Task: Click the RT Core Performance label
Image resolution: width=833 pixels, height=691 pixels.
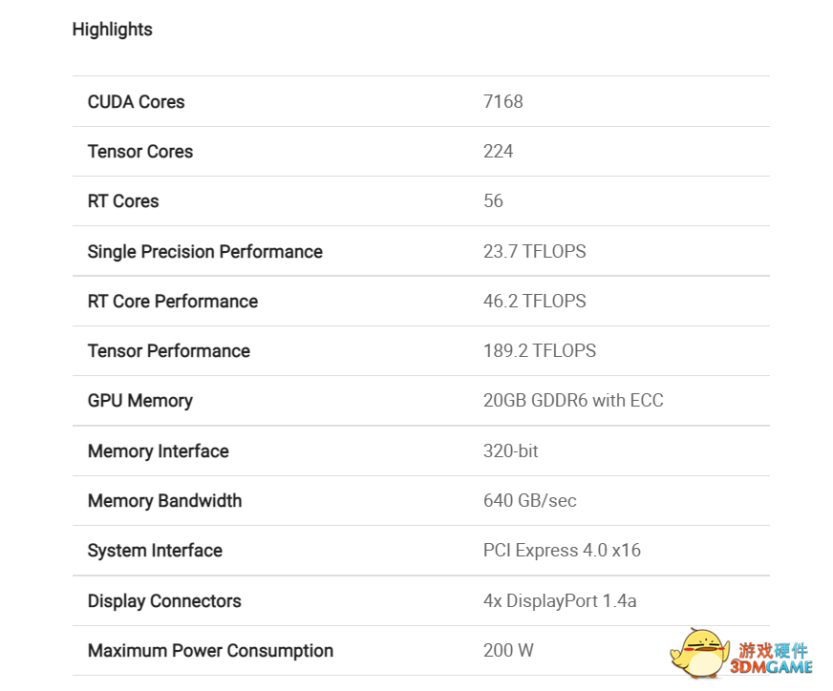Action: pyautogui.click(x=172, y=302)
